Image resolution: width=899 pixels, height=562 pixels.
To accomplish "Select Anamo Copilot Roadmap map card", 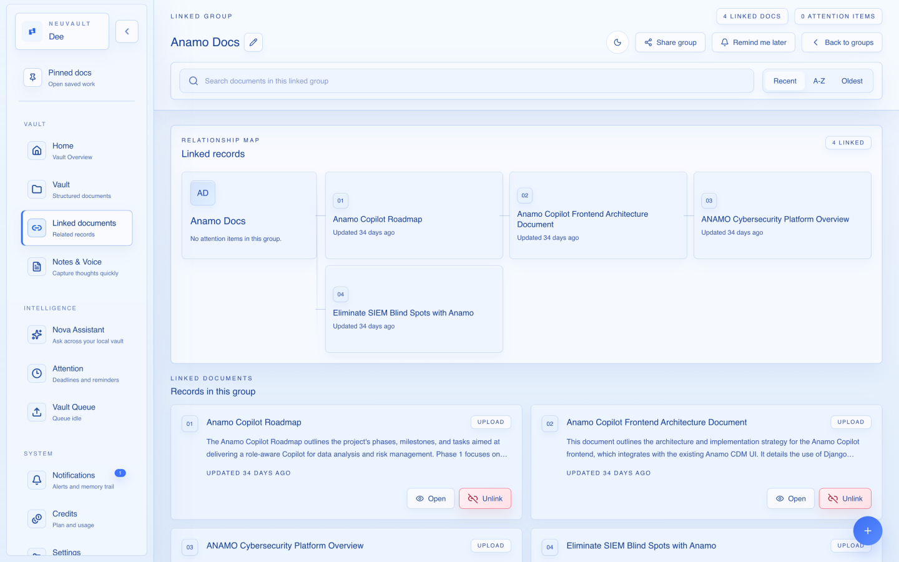I will 414,215.
